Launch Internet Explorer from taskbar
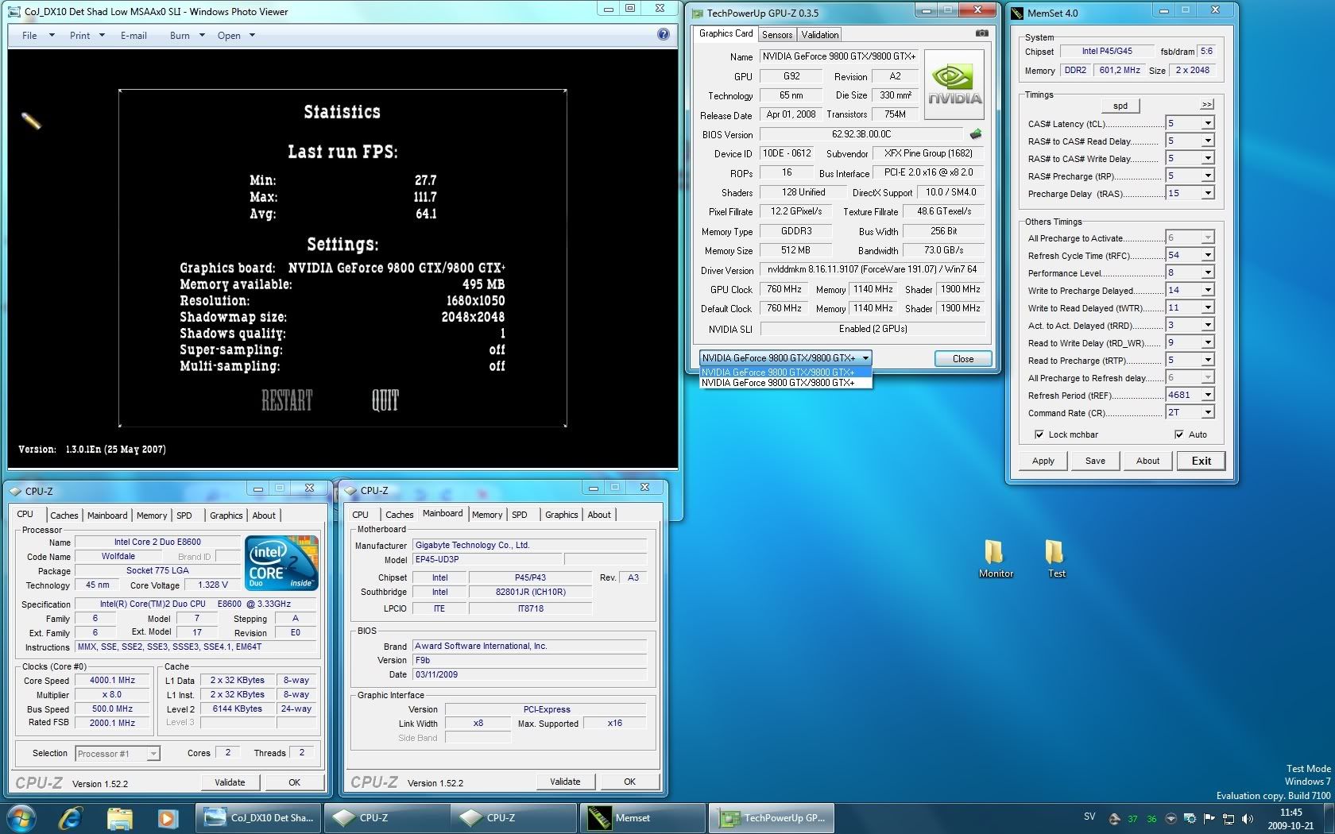The image size is (1335, 834). point(70,817)
